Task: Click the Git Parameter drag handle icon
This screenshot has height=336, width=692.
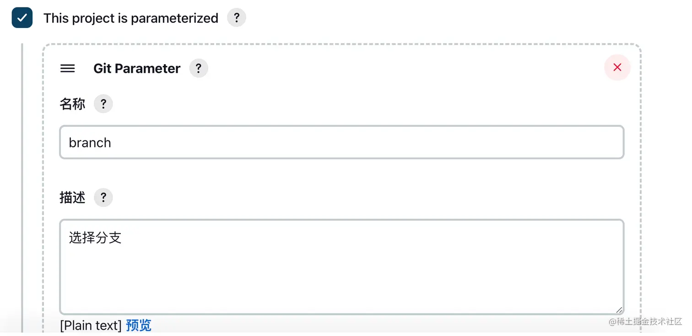Action: point(68,68)
